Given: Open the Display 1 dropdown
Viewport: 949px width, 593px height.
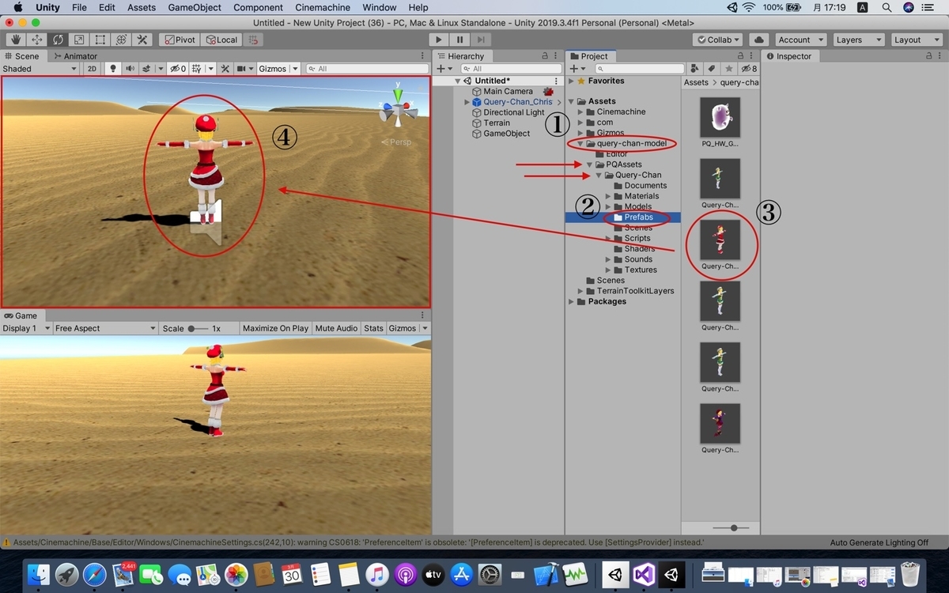Looking at the screenshot, I should (26, 328).
